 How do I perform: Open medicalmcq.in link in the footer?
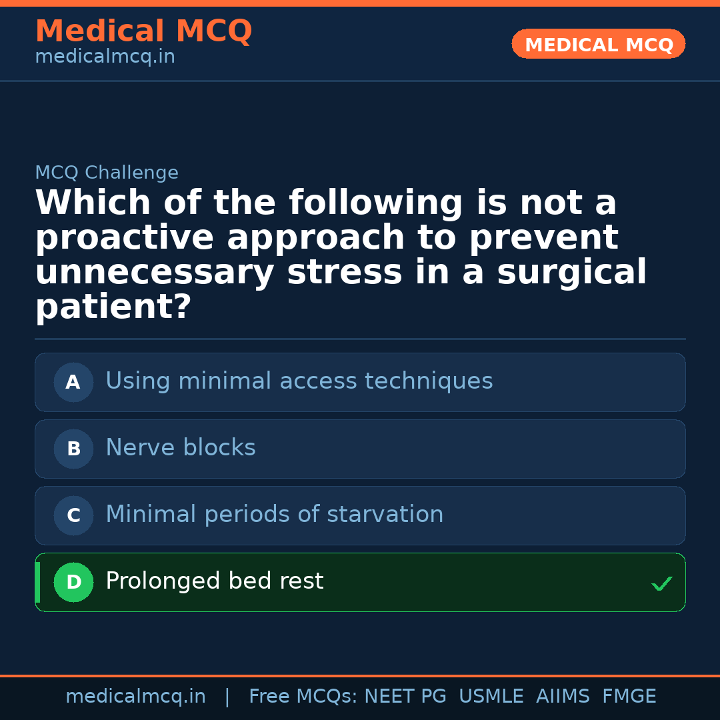(x=135, y=697)
